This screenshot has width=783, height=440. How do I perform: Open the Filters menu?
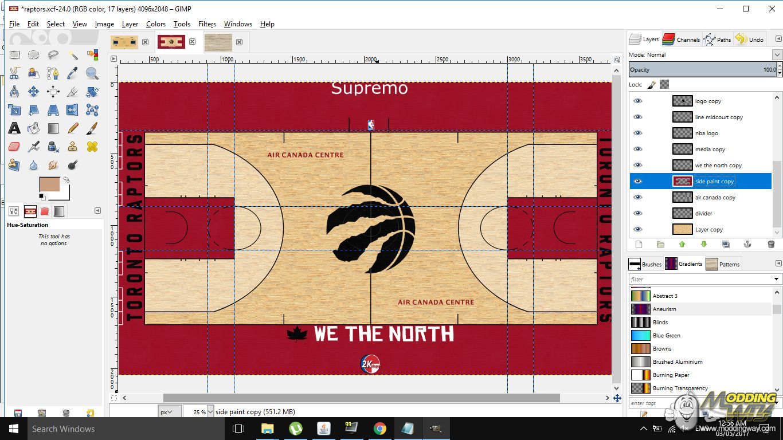pos(207,24)
